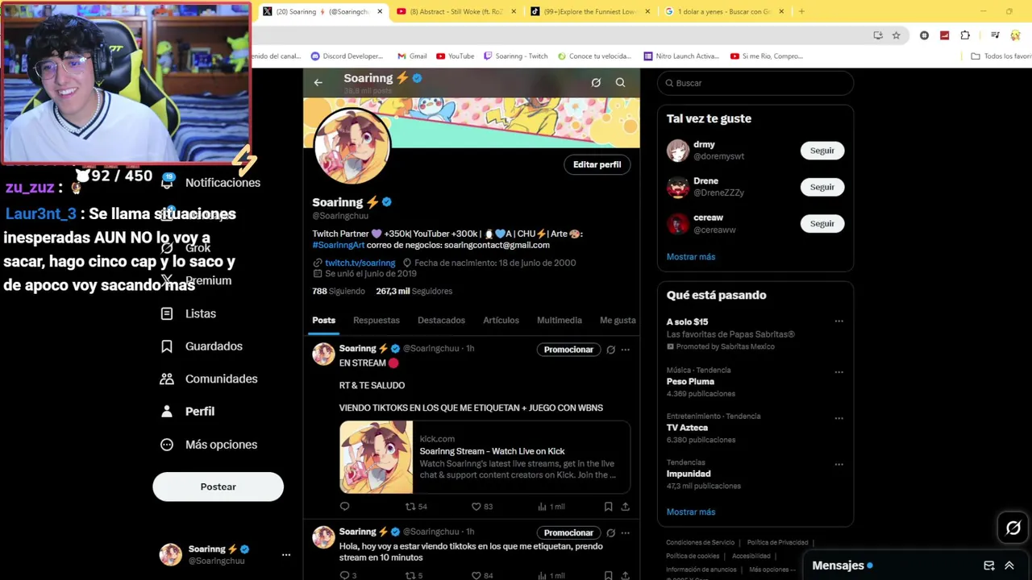The height and width of the screenshot is (580, 1032).
Task: Switch to the YouTube Abstract browser tab
Action: pos(456,11)
